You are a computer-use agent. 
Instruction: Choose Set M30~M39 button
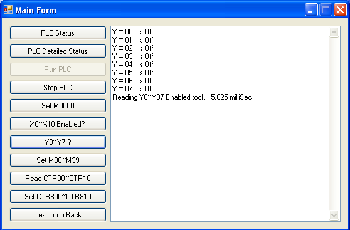point(58,160)
